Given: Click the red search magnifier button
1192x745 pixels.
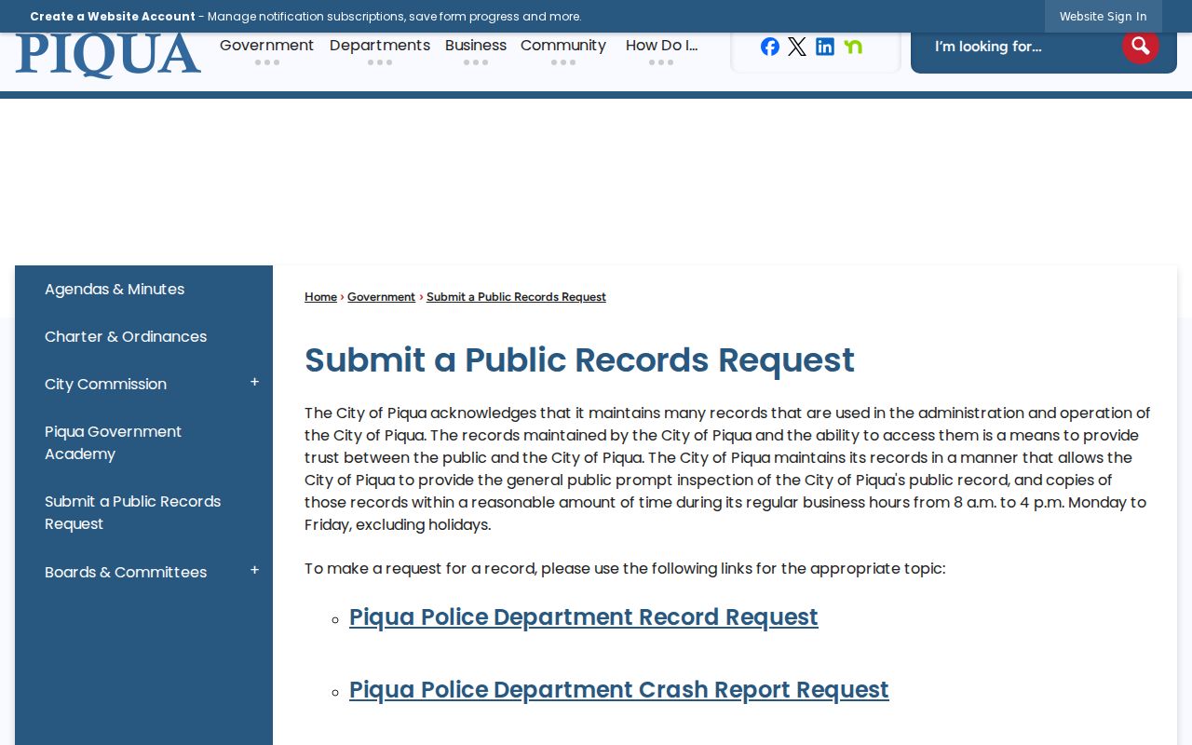Looking at the screenshot, I should (x=1140, y=46).
